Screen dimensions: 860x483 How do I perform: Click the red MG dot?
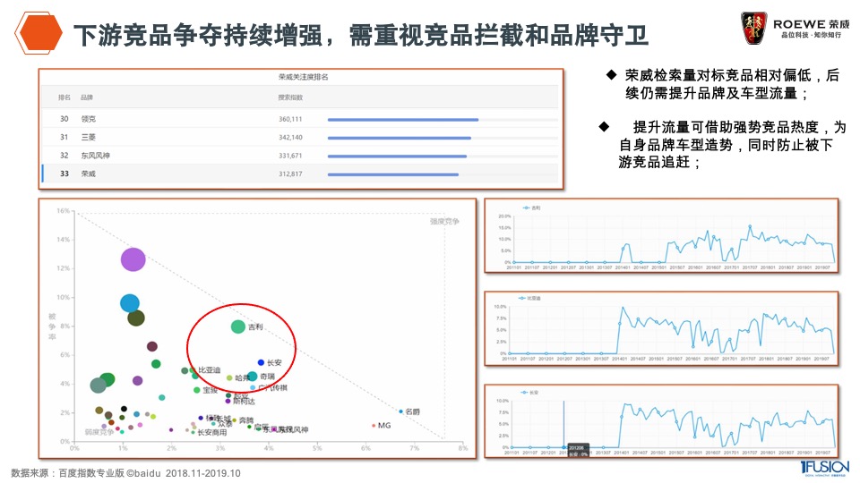(374, 426)
